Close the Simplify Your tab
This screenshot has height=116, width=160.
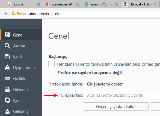pyautogui.click(x=116, y=4)
